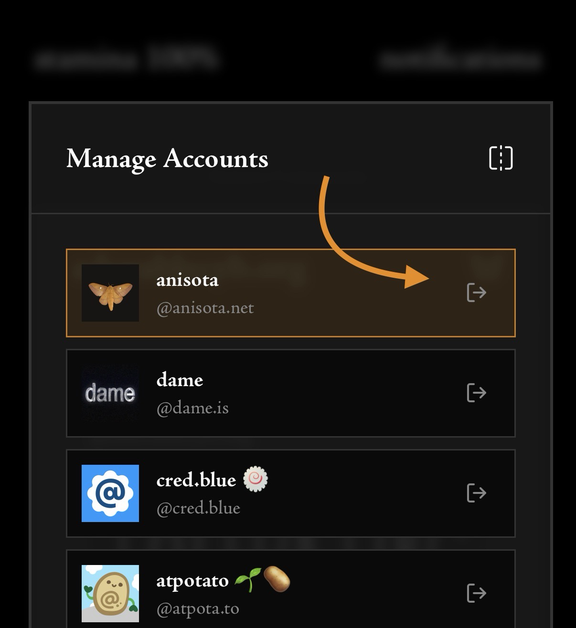Image resolution: width=576 pixels, height=628 pixels.
Task: Select the anisota moth avatar
Action: pyautogui.click(x=110, y=293)
